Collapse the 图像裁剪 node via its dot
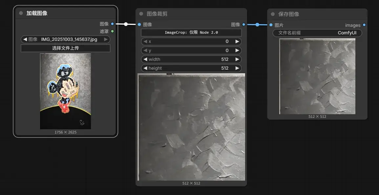The height and width of the screenshot is (195, 379). [x=141, y=14]
